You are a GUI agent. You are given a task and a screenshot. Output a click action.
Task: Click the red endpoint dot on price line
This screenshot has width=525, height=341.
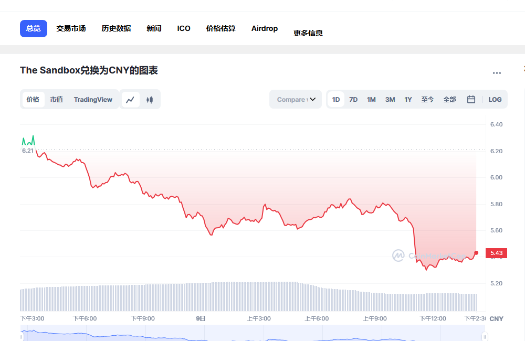click(476, 253)
